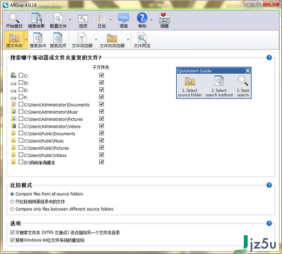
Task: Click help icon for source folder section
Action: [x=269, y=57]
